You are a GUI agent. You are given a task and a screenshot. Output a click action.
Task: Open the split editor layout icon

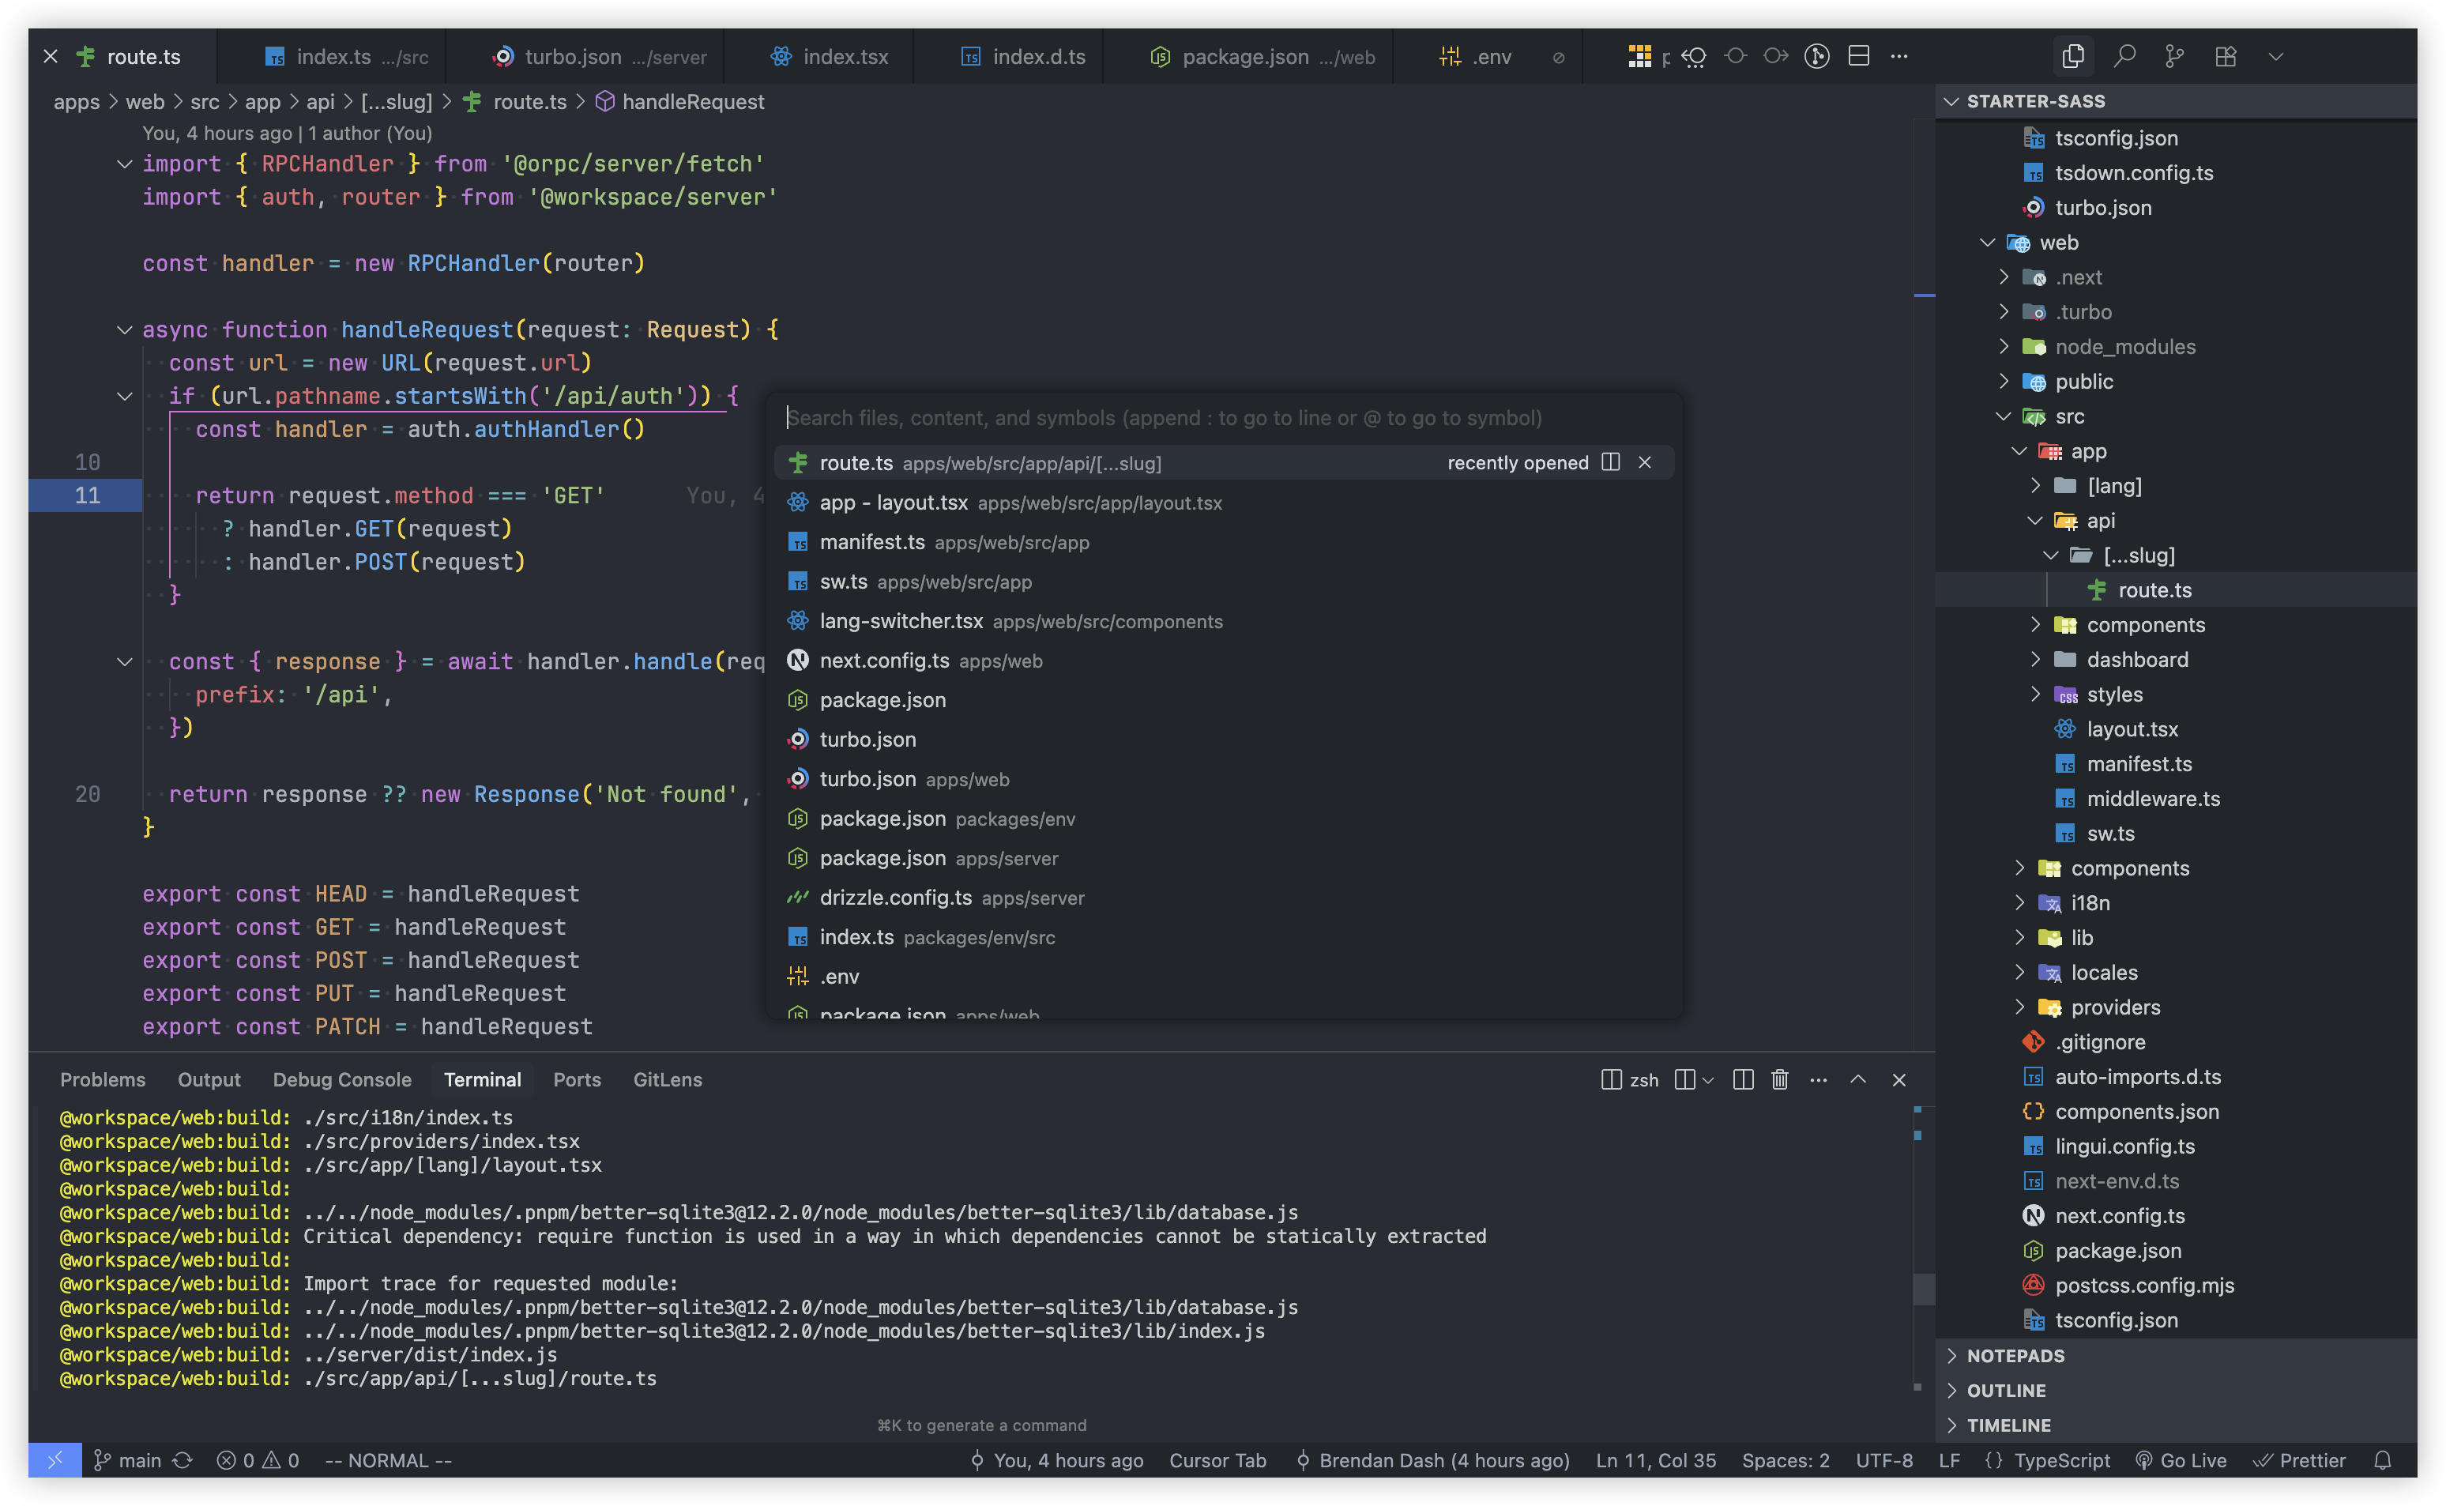(1858, 57)
